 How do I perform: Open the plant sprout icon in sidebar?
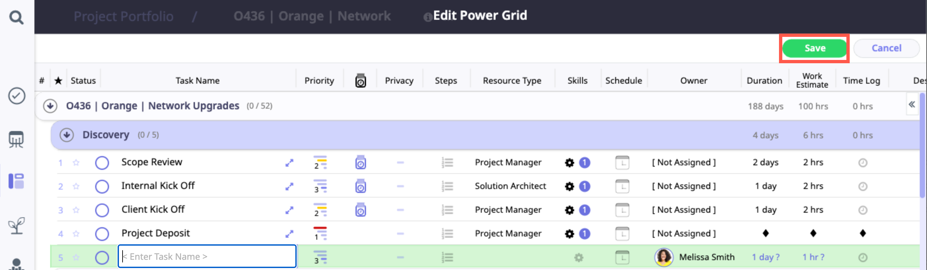click(16, 226)
